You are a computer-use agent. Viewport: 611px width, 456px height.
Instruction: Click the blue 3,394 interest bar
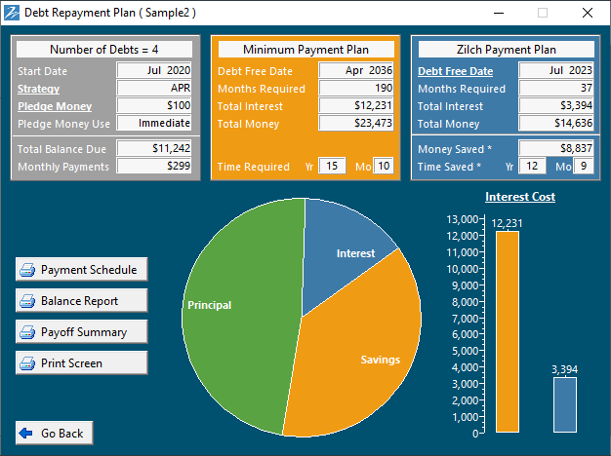coord(565,404)
